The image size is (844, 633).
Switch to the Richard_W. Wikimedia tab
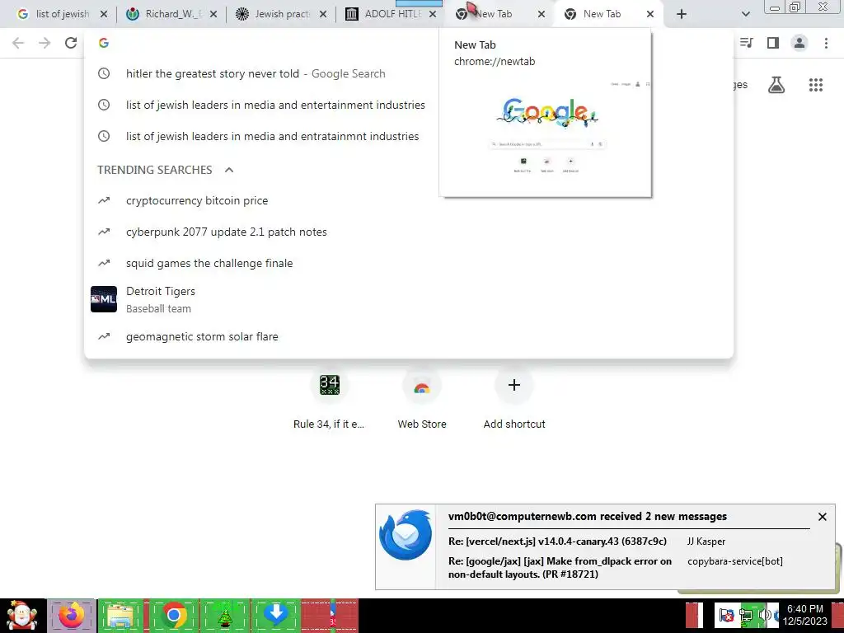click(x=171, y=14)
